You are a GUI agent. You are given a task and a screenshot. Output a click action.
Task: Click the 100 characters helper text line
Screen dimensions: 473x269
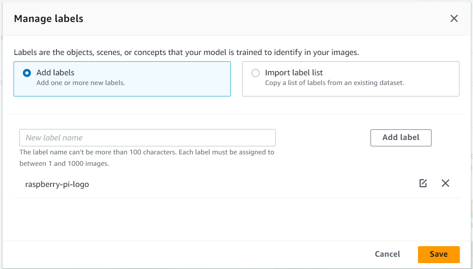[x=147, y=152]
